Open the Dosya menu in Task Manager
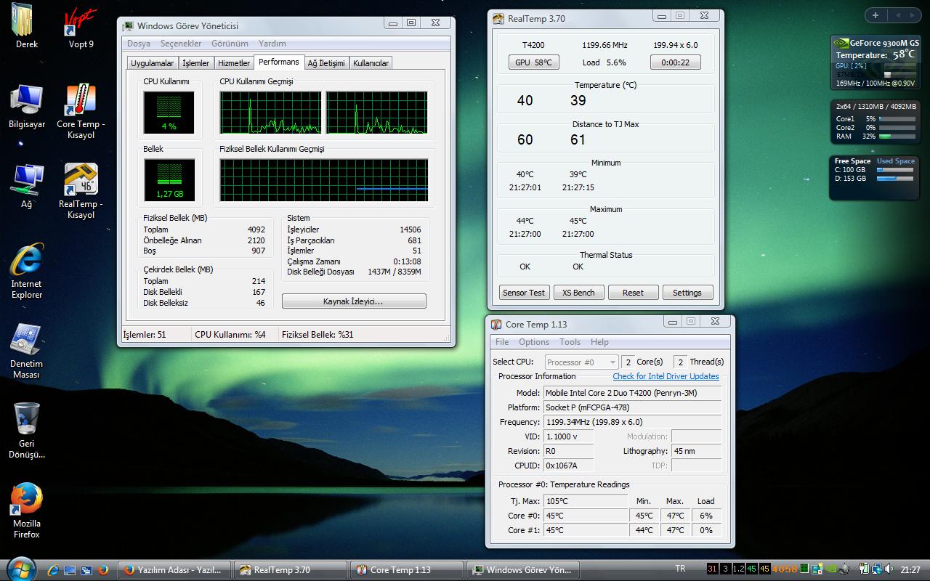930x581 pixels. pos(139,44)
